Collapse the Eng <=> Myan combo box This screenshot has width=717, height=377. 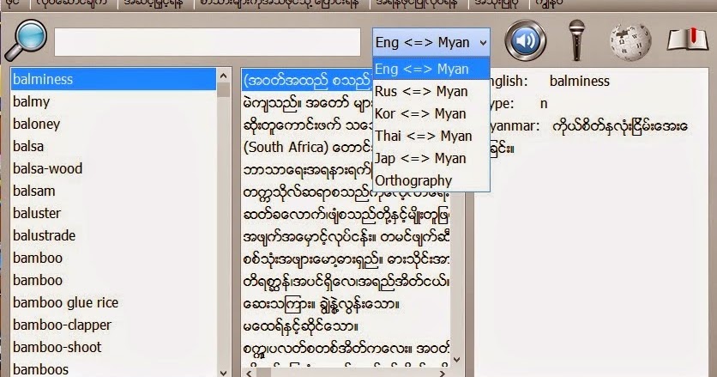pyautogui.click(x=431, y=43)
